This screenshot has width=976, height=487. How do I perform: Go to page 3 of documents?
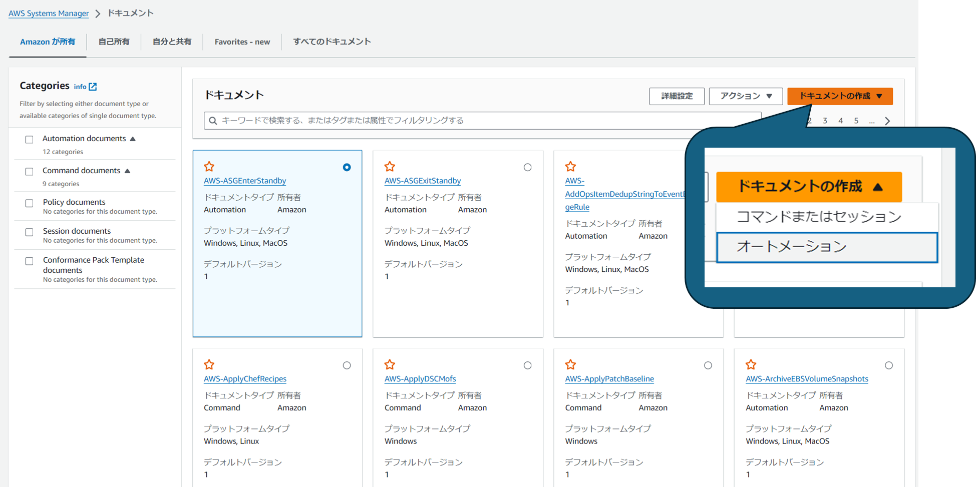click(825, 121)
